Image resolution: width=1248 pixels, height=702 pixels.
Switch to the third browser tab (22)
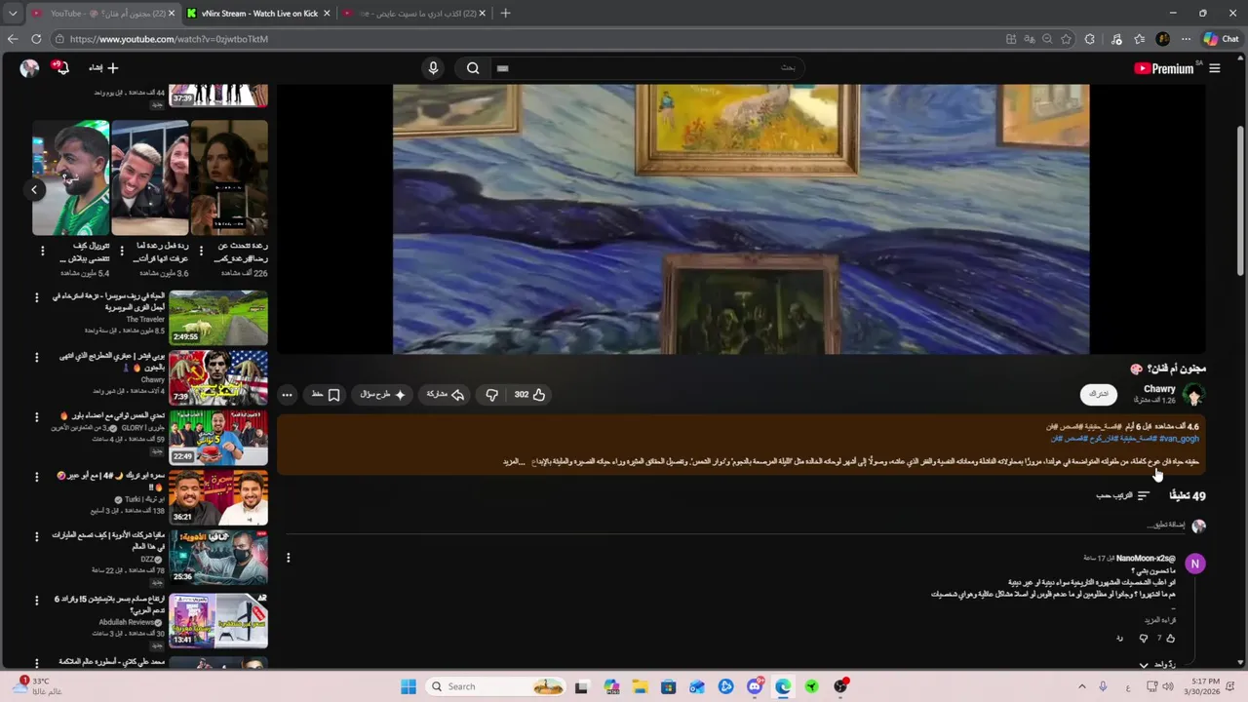tap(413, 14)
